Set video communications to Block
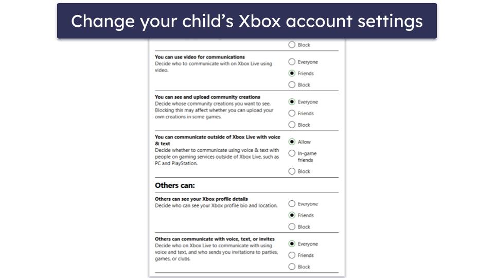 click(x=292, y=85)
